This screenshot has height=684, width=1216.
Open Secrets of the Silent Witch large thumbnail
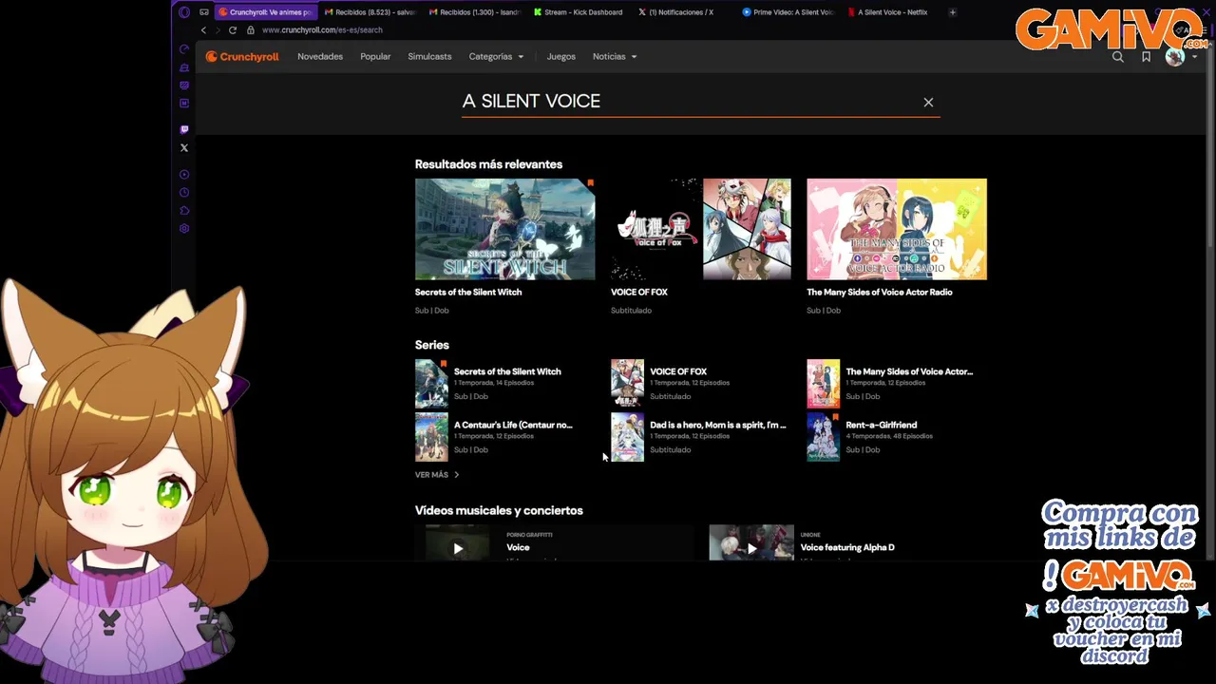(505, 229)
